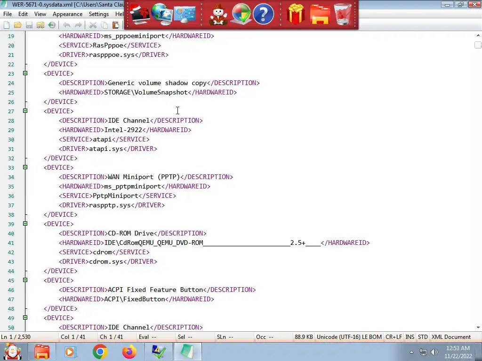Open the gift box dock icon

click(296, 14)
